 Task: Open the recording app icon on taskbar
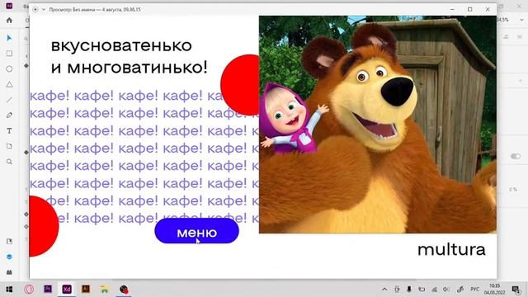click(x=124, y=290)
